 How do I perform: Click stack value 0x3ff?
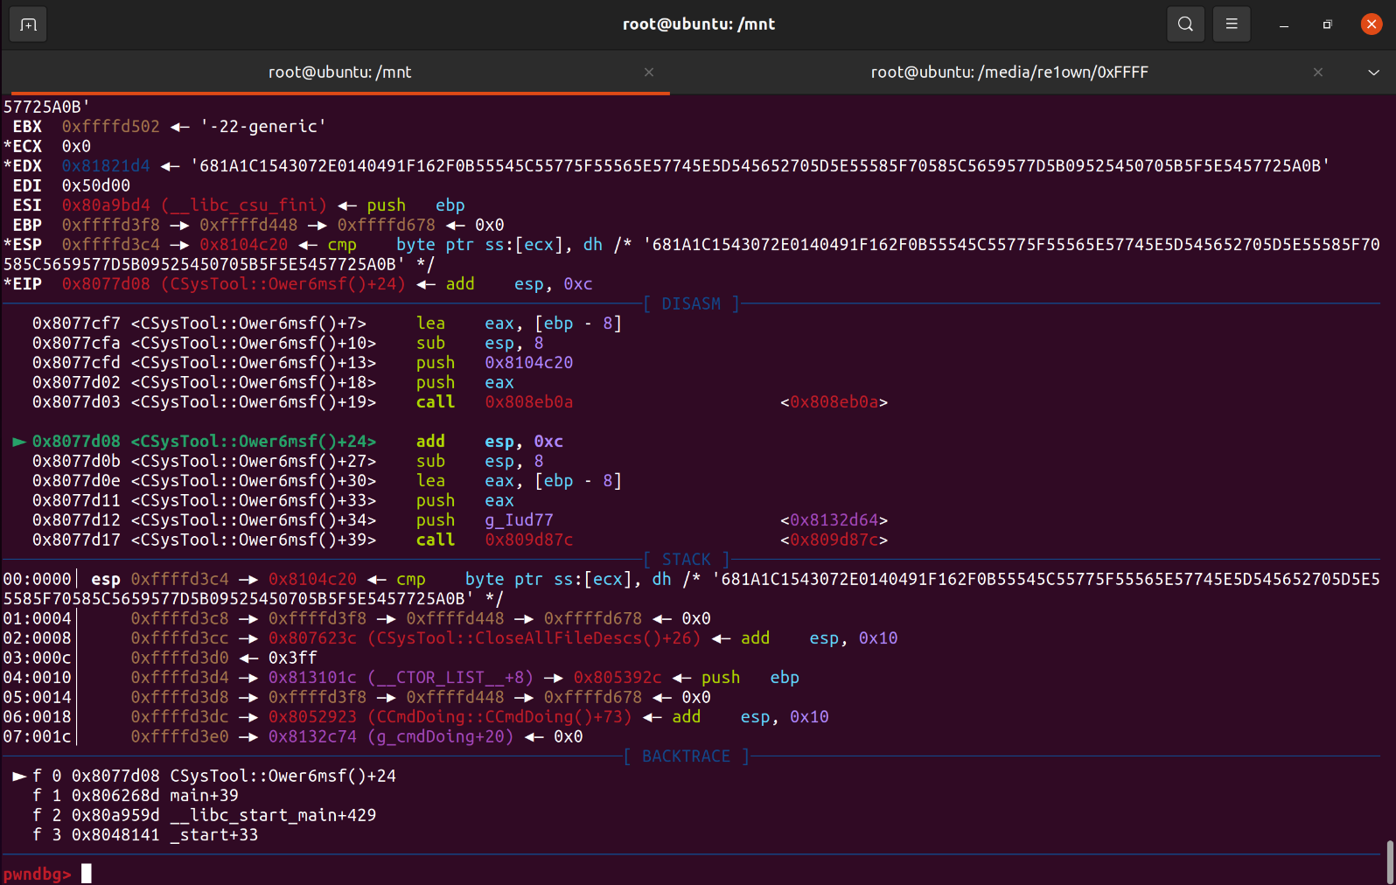pyautogui.click(x=293, y=658)
